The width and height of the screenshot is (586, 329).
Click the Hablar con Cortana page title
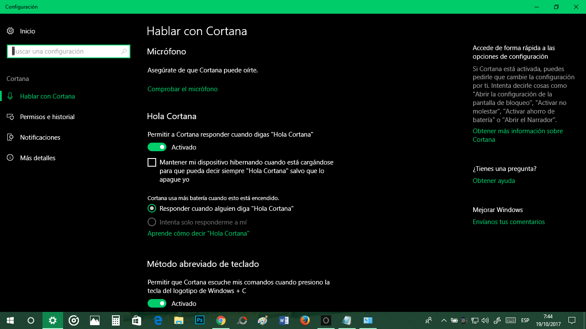coord(197,31)
